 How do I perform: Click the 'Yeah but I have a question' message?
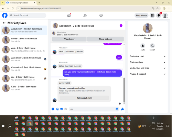(x=71, y=51)
